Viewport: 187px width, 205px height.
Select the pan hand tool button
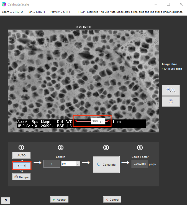tap(171, 102)
